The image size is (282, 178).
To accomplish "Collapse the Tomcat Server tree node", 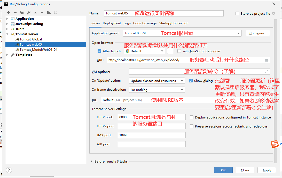I will click(7, 34).
